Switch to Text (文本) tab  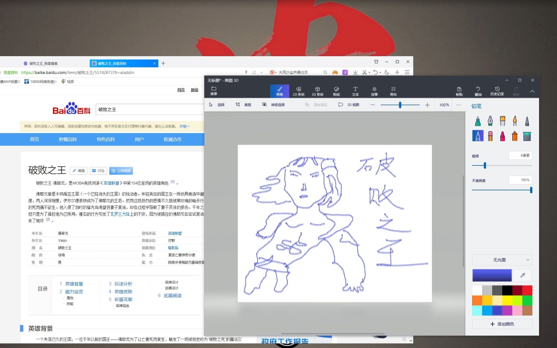coord(355,91)
